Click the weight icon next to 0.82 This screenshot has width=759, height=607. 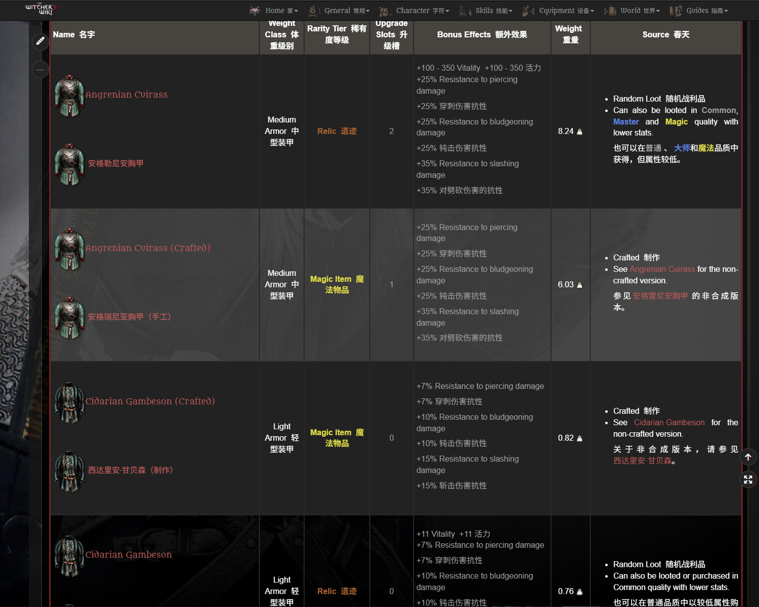[x=579, y=438]
